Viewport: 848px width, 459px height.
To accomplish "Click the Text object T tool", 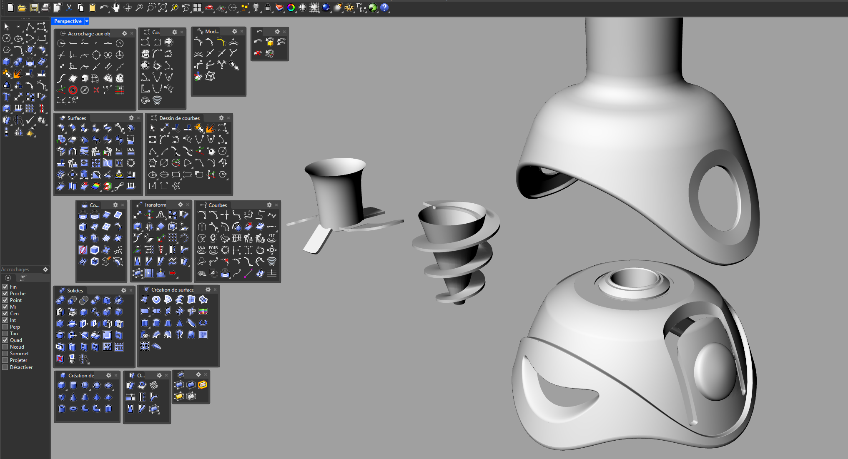I will coord(7,97).
